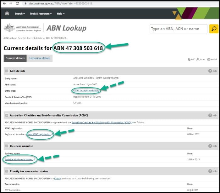220x193 pixels.
Task: Open the Search dropdown menu
Action: click(x=20, y=13)
